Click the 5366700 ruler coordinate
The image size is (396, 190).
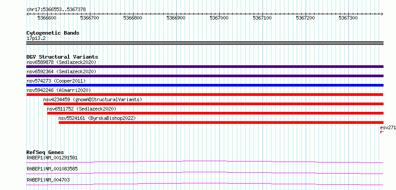pyautogui.click(x=90, y=18)
